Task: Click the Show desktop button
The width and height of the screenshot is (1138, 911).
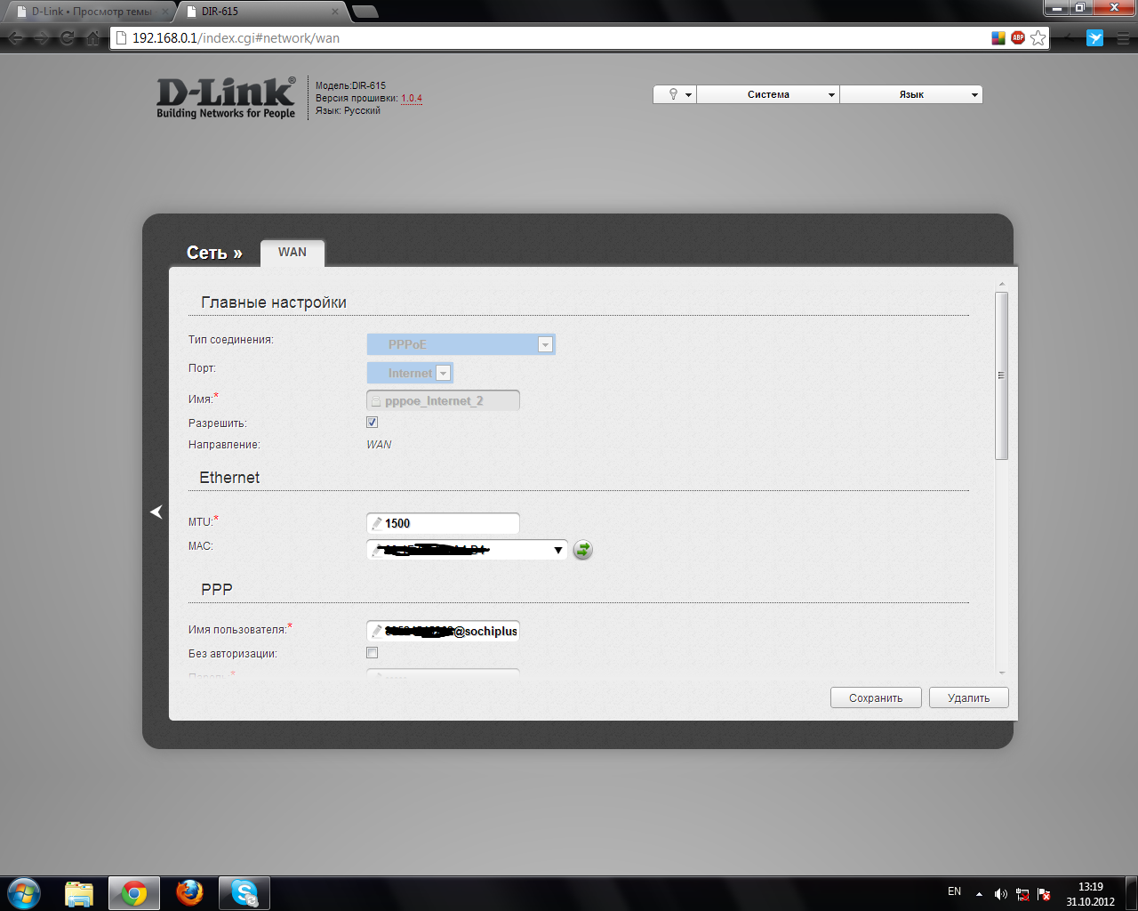Action: click(1131, 893)
